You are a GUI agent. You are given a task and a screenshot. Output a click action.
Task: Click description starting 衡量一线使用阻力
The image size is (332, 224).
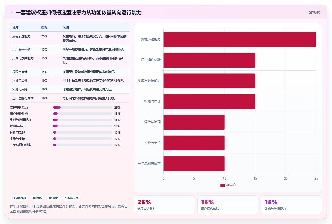click(93, 49)
